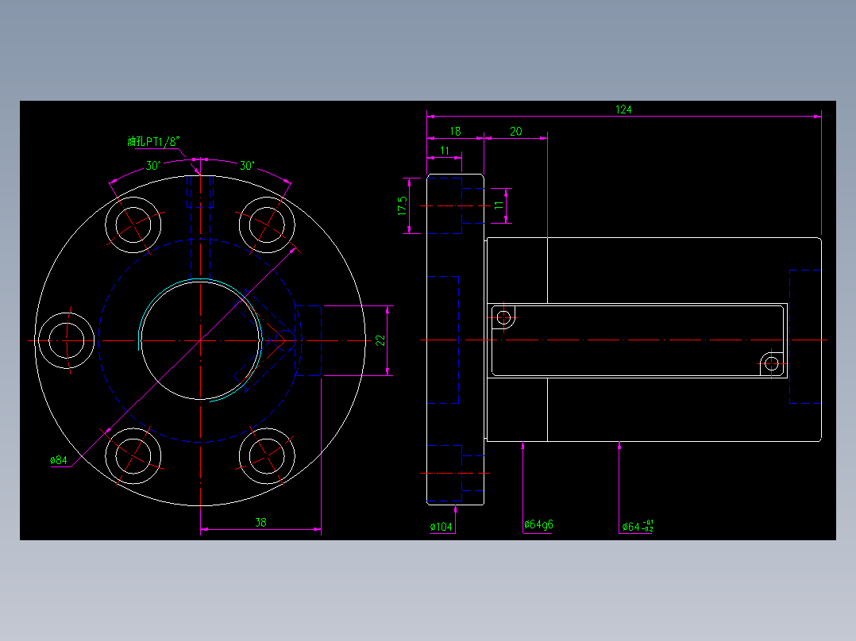Viewport: 856px width, 641px height.
Task: Select the 38 horizontal dimension text
Action: (261, 522)
